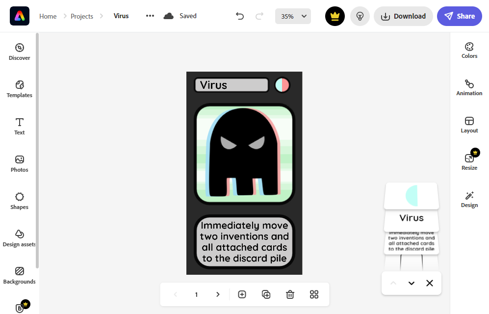Open Design assets panel
This screenshot has width=489, height=314.
pyautogui.click(x=19, y=238)
